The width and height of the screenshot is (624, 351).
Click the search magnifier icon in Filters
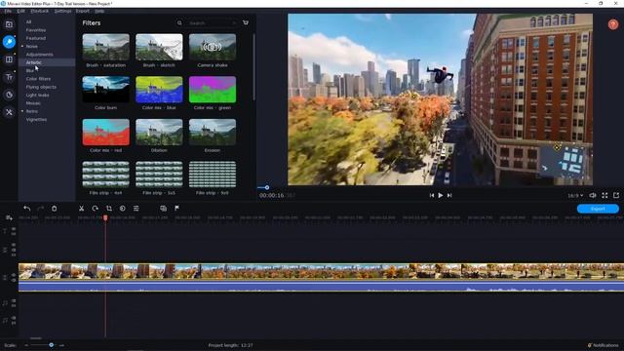(179, 23)
